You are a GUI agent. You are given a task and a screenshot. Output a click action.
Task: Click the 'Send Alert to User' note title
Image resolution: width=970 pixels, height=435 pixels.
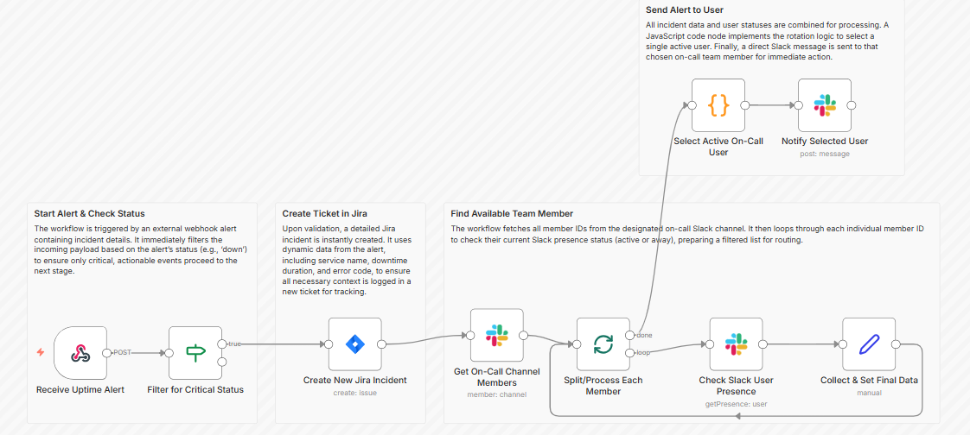(x=685, y=9)
